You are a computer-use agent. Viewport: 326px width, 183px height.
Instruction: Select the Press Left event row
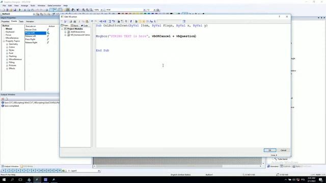click(36, 33)
